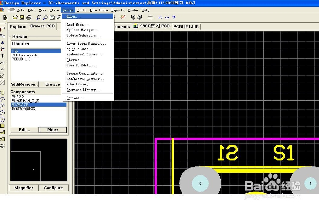Choose Browse Components... menu entry

[87, 73]
